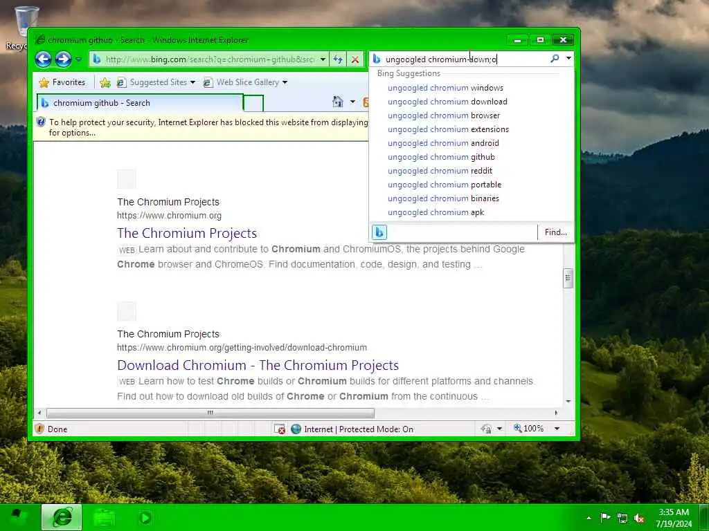The height and width of the screenshot is (531, 709).
Task: Click the Add to Favorites Bar star icon
Action: click(105, 82)
